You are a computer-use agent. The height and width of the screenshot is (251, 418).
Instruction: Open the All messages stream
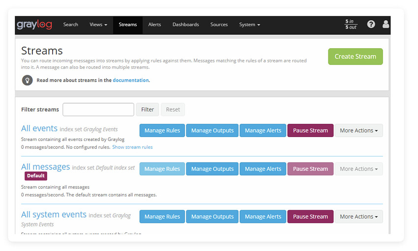click(45, 167)
